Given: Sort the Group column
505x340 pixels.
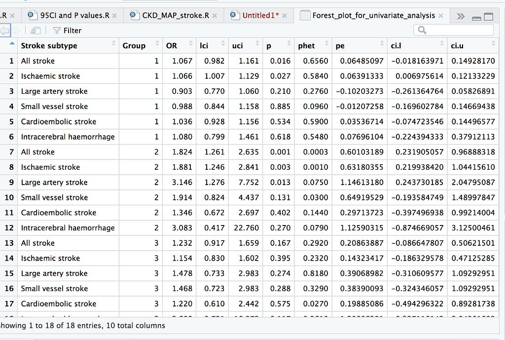Looking at the screenshot, I should [157, 45].
